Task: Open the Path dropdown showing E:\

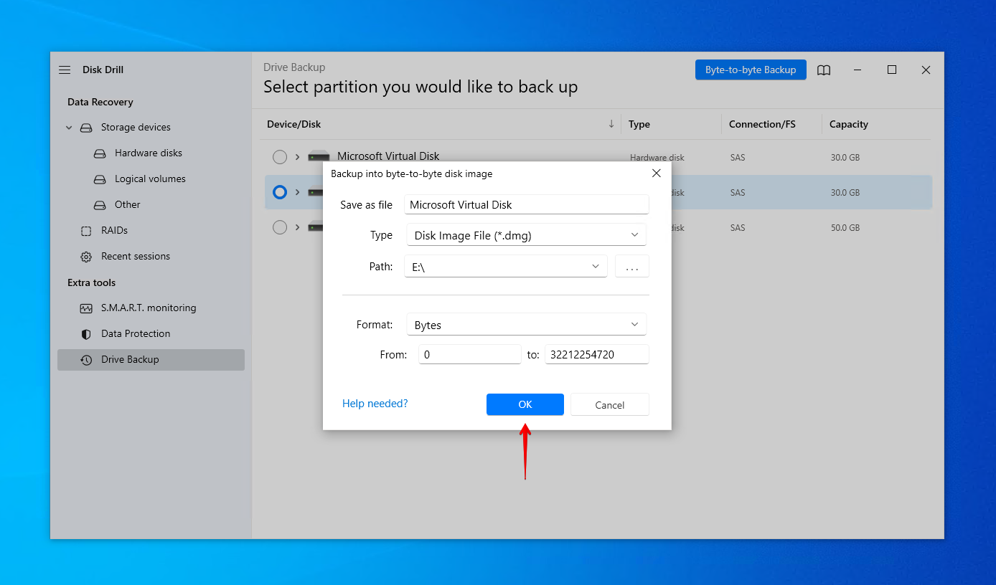Action: point(506,267)
